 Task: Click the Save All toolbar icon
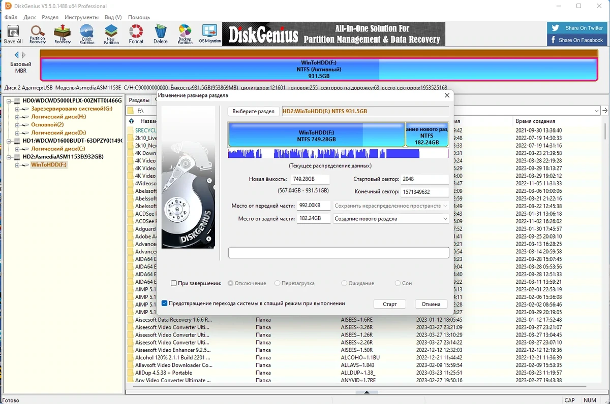13,34
